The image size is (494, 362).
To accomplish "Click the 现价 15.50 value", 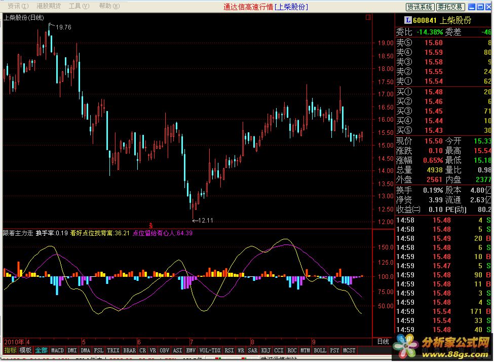I will tap(434, 141).
